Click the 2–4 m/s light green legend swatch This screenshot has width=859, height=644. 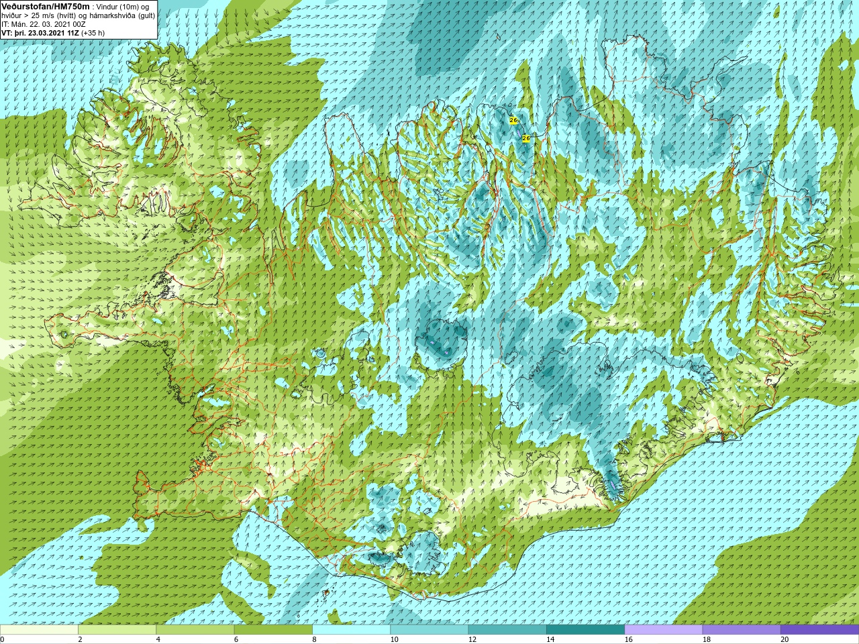point(117,630)
